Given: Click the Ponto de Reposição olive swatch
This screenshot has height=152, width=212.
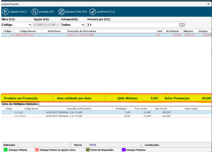Looking at the screenshot, I should [x=87, y=150].
